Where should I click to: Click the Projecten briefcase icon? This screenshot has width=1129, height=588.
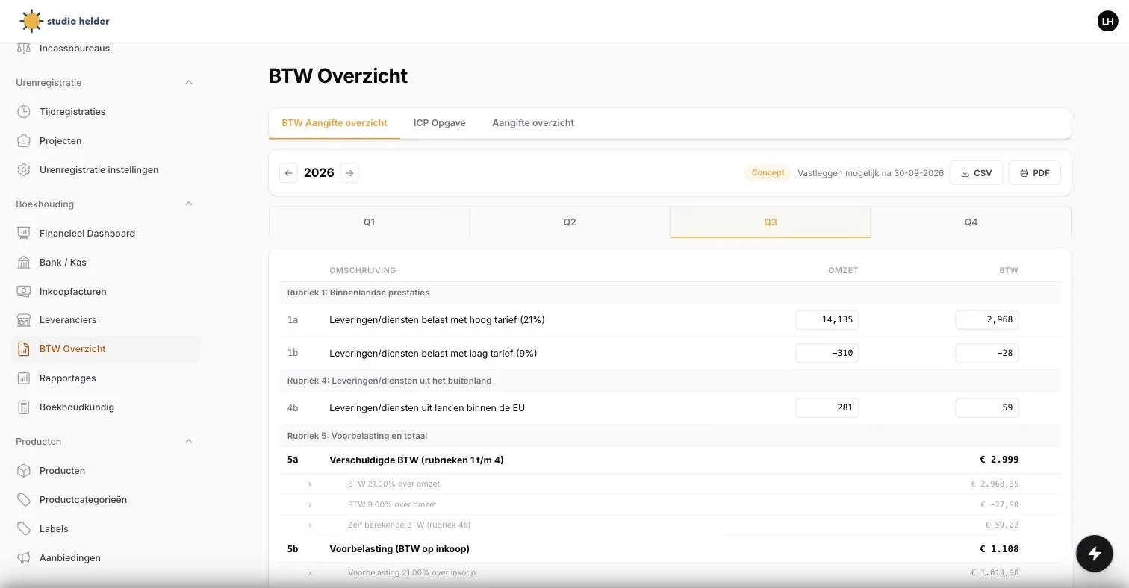(24, 141)
